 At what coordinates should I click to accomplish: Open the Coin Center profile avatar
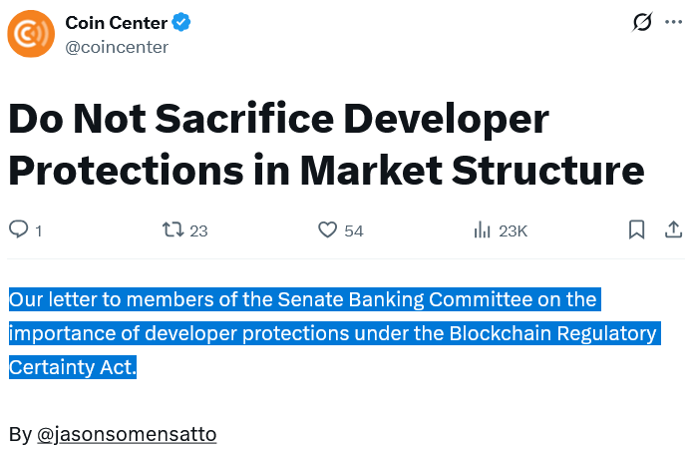coord(31,34)
